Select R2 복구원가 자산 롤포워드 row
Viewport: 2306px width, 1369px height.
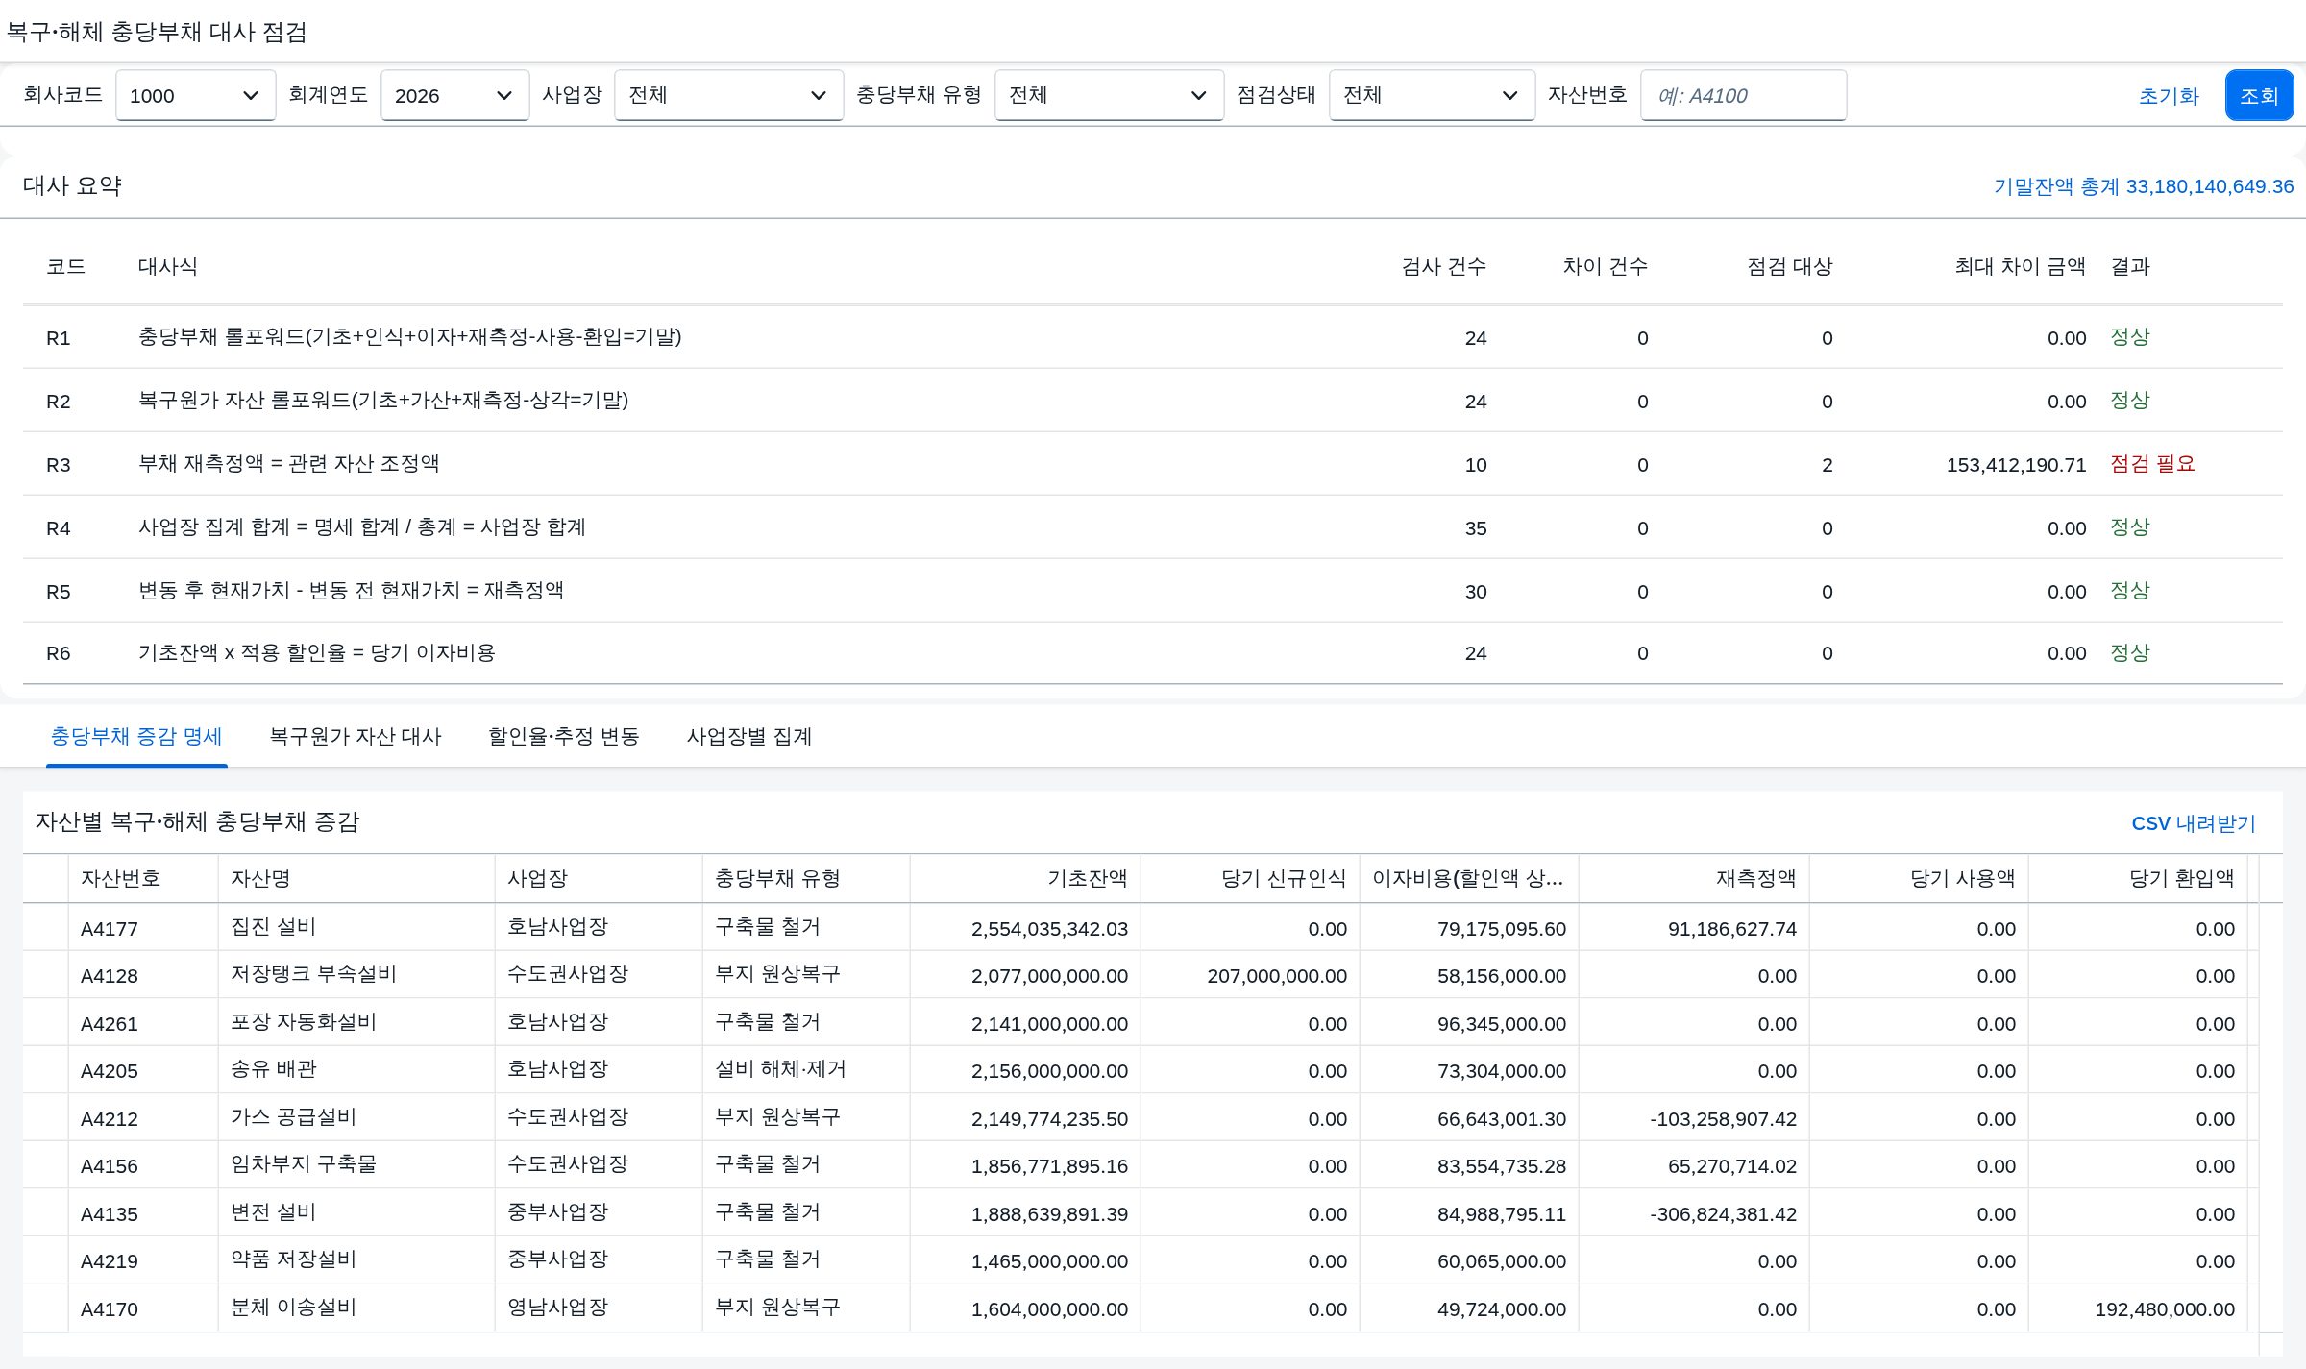pyautogui.click(x=1153, y=401)
